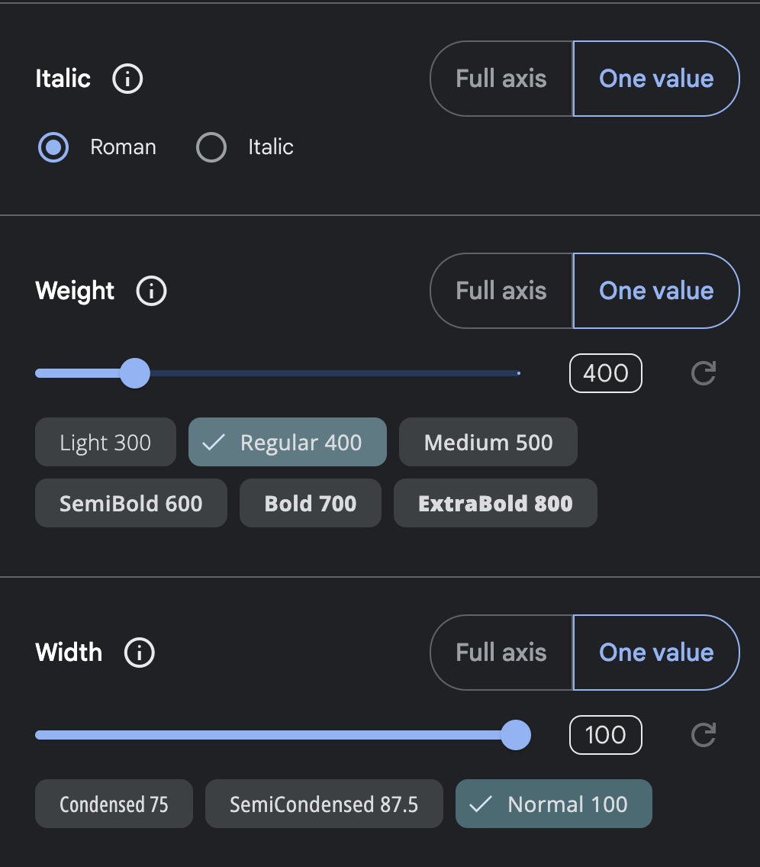Image resolution: width=760 pixels, height=867 pixels.
Task: Select the Condensed 75 width chip
Action: 114,804
